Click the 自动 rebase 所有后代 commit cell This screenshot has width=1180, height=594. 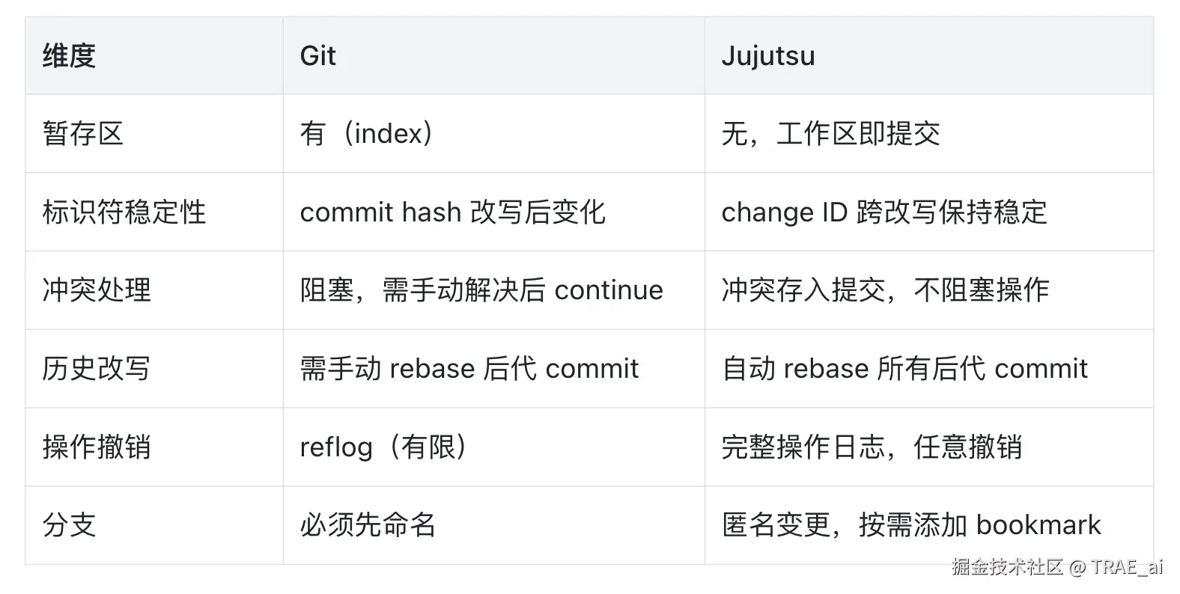(904, 369)
